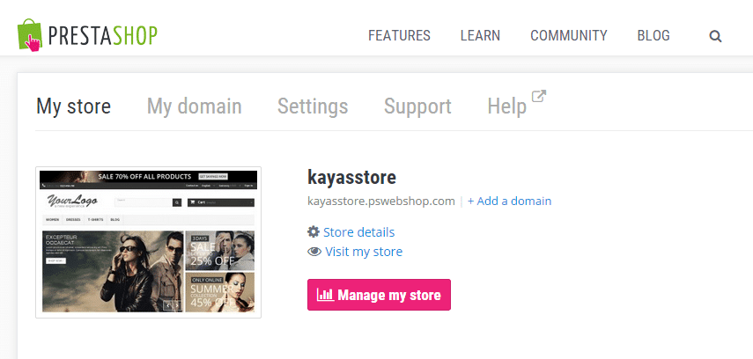The width and height of the screenshot is (753, 359).
Task: Open the BLOG link in navigation
Action: tap(653, 35)
